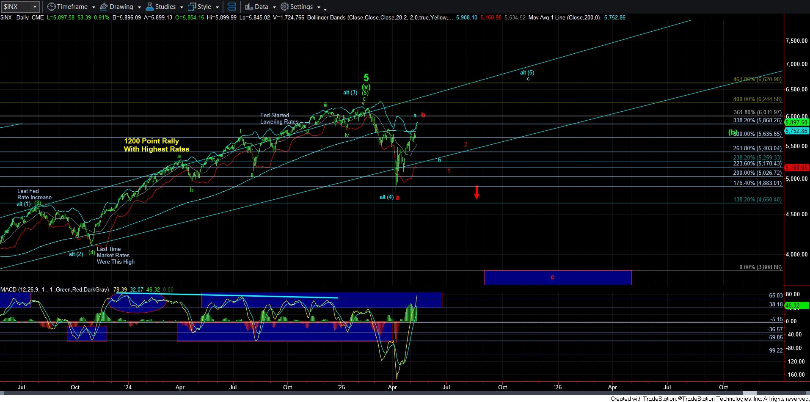The height and width of the screenshot is (402, 810).
Task: Click the Data bar-chart icon
Action: click(249, 7)
